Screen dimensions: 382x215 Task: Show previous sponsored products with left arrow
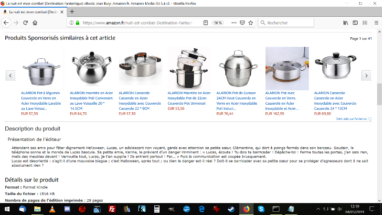[11, 75]
